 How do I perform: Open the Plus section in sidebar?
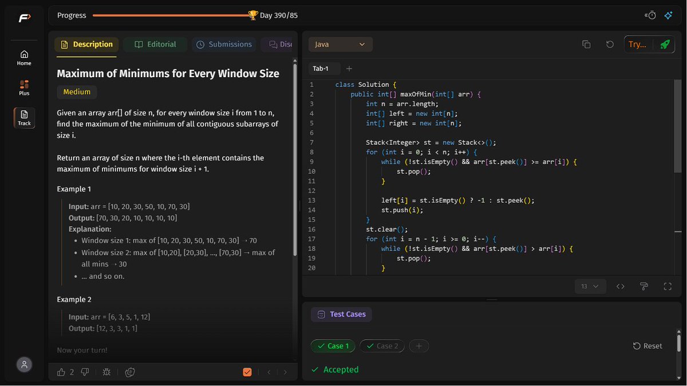click(24, 87)
